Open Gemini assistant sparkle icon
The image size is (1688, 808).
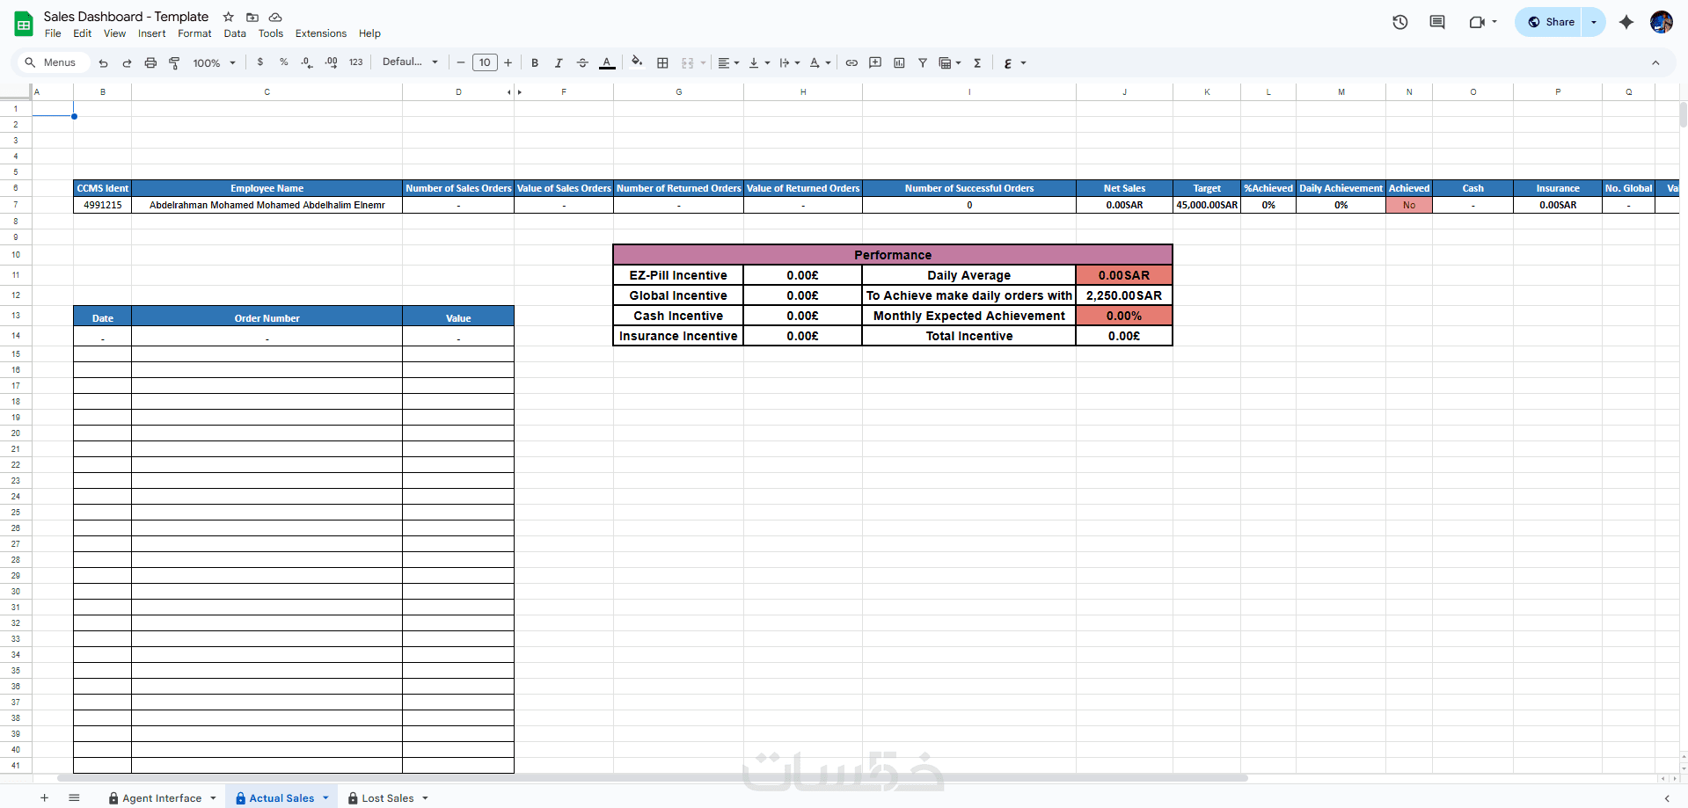(x=1626, y=22)
